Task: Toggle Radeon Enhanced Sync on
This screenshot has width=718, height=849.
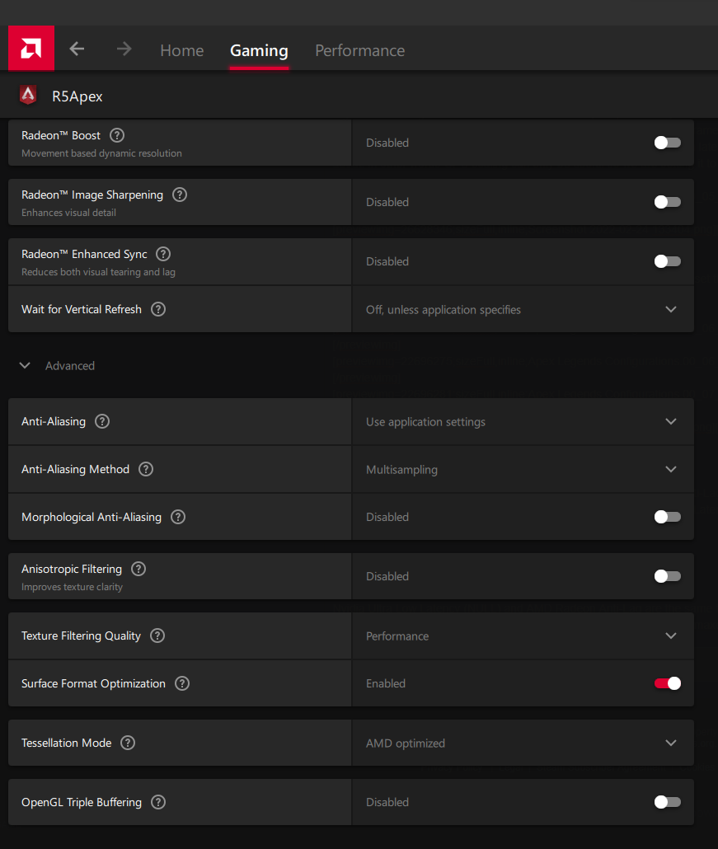Action: [667, 261]
